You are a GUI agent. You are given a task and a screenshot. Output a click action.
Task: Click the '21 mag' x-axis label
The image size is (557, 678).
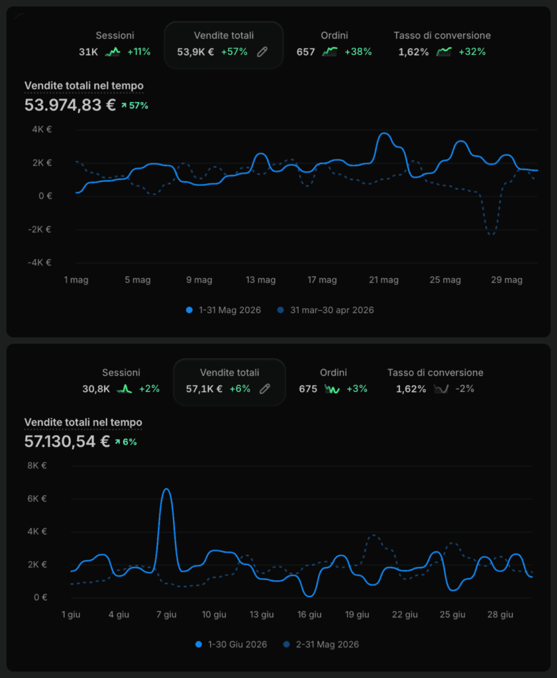coord(383,280)
